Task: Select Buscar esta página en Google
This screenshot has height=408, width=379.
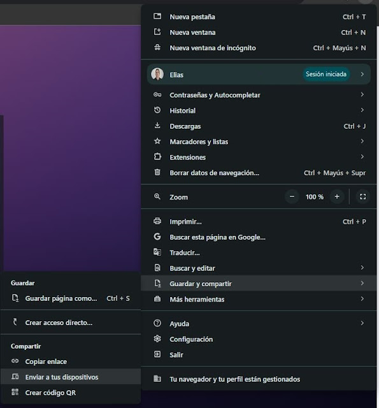Action: tap(259, 237)
